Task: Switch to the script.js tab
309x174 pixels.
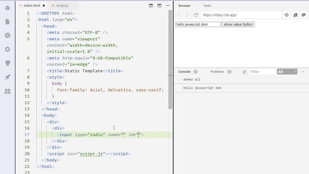Action: pyautogui.click(x=62, y=5)
